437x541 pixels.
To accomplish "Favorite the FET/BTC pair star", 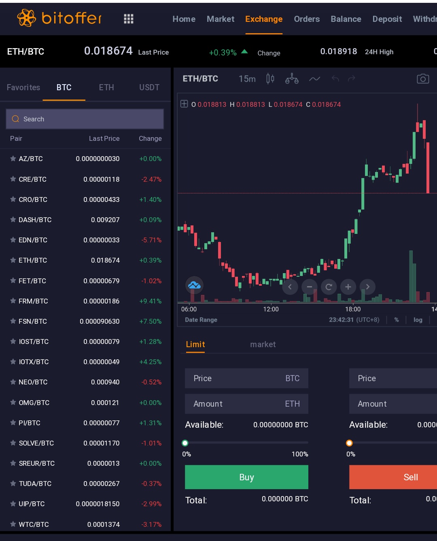I will pos(13,280).
